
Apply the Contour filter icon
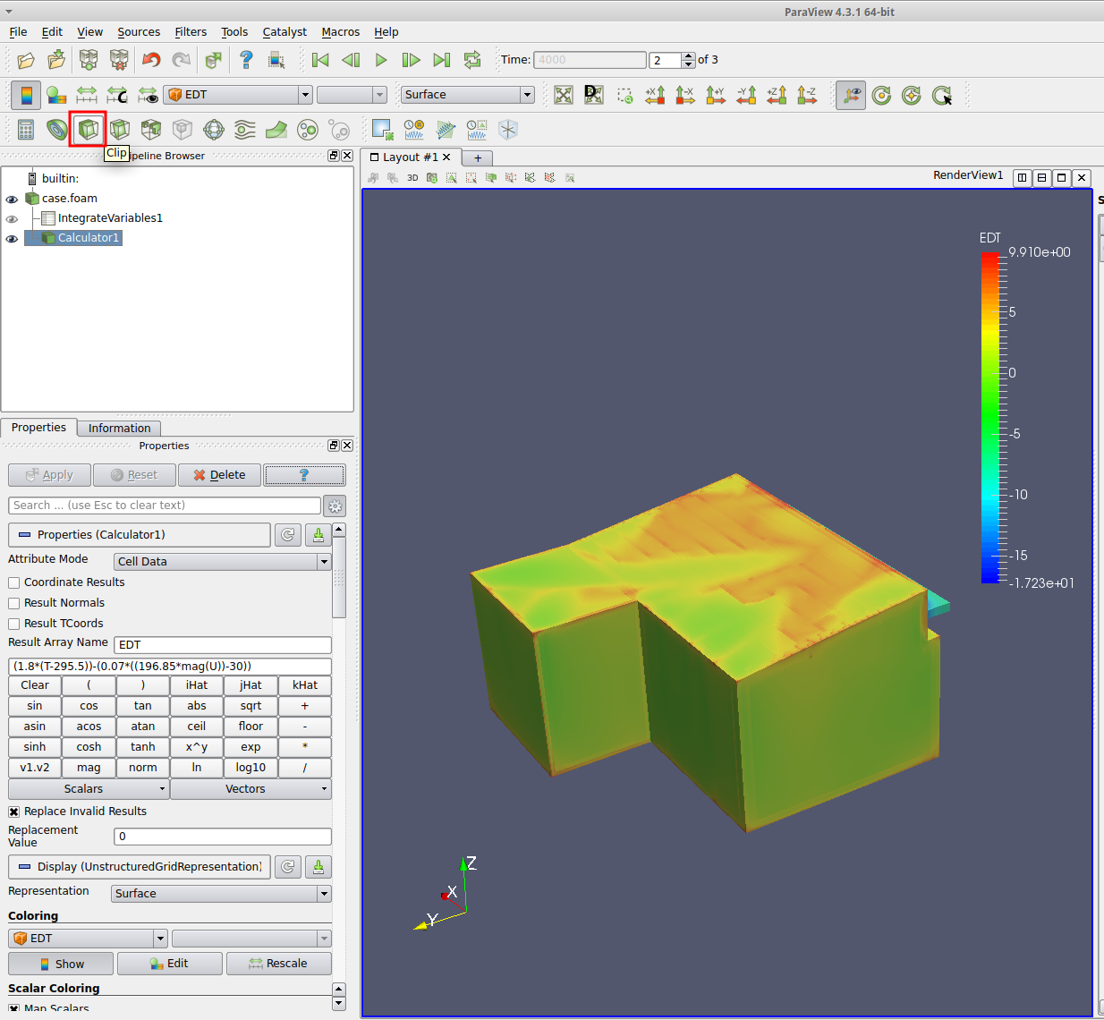[x=57, y=130]
